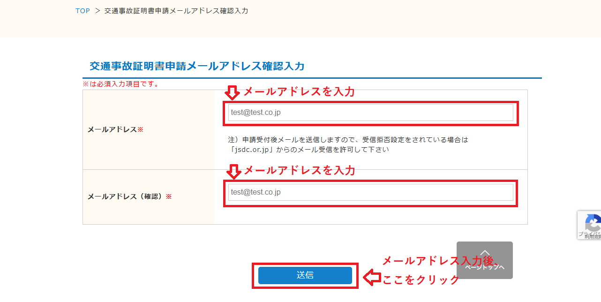The height and width of the screenshot is (302, 601).
Task: Click the red annotation ここをクリック text
Action: pos(421,279)
